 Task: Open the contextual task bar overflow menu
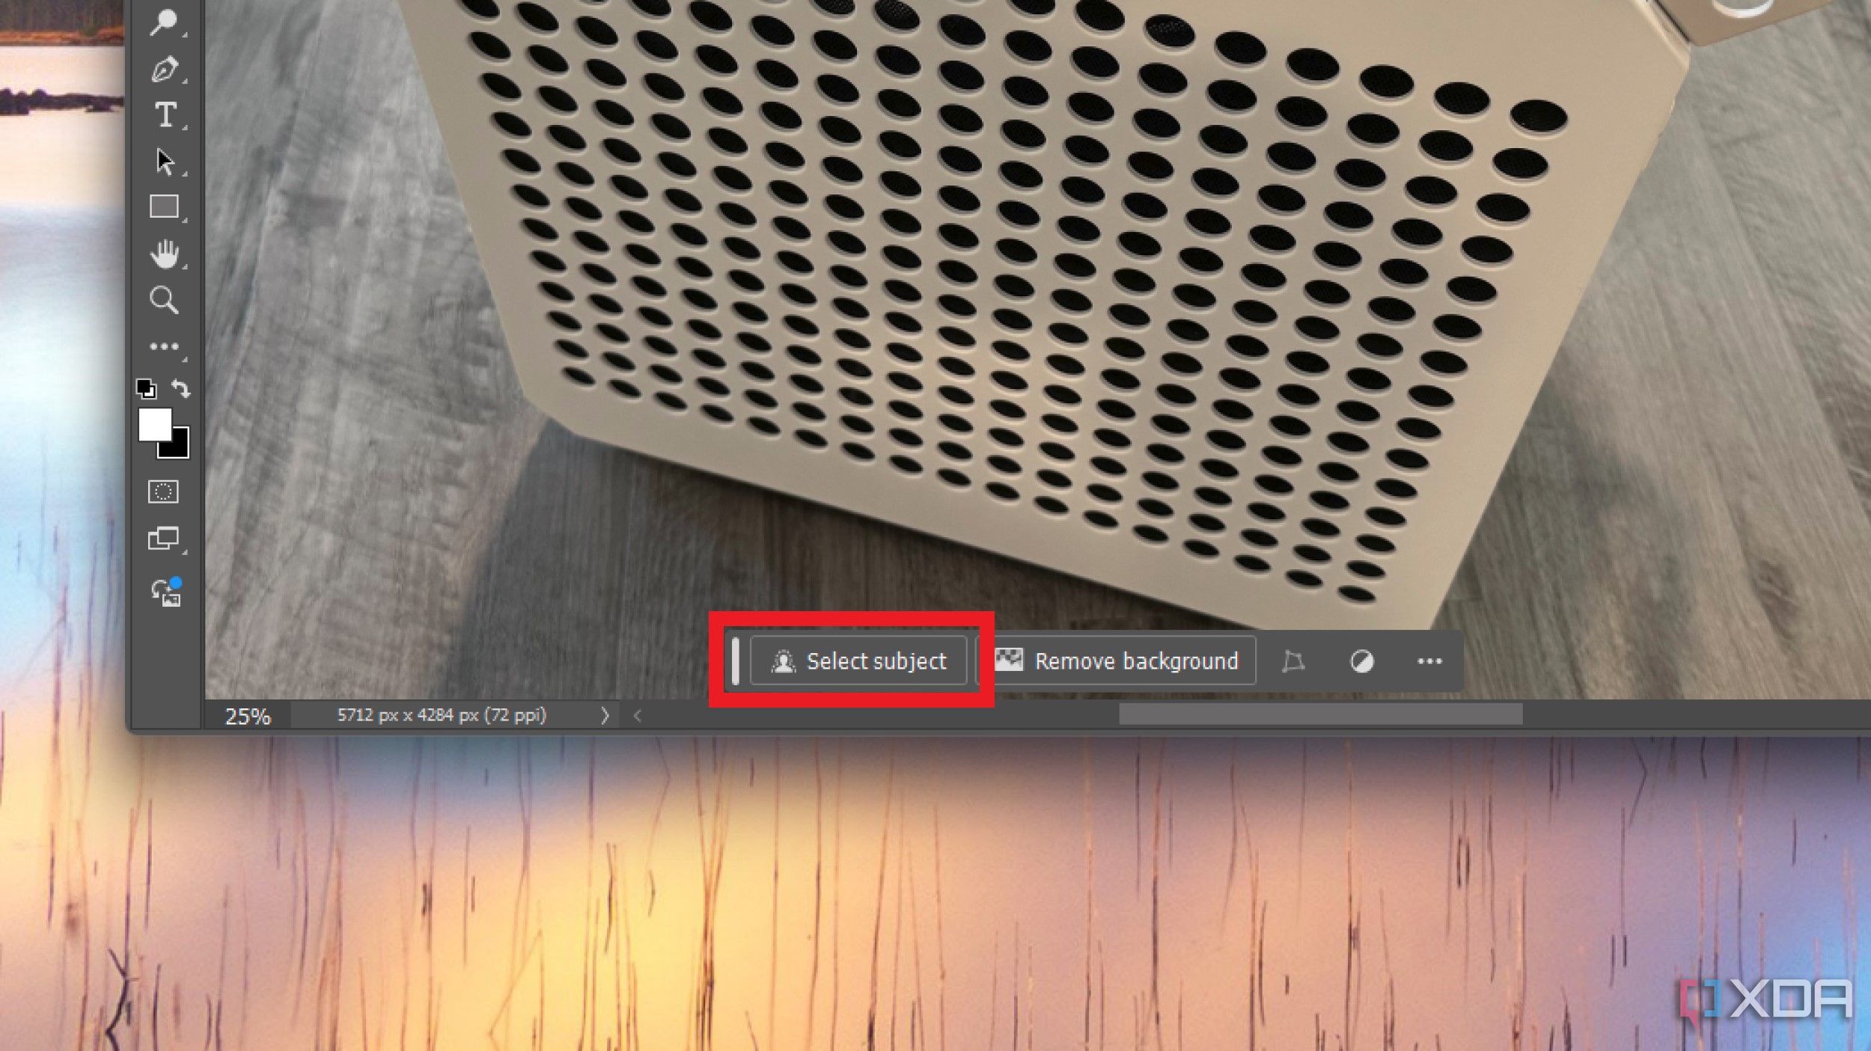(x=1428, y=661)
